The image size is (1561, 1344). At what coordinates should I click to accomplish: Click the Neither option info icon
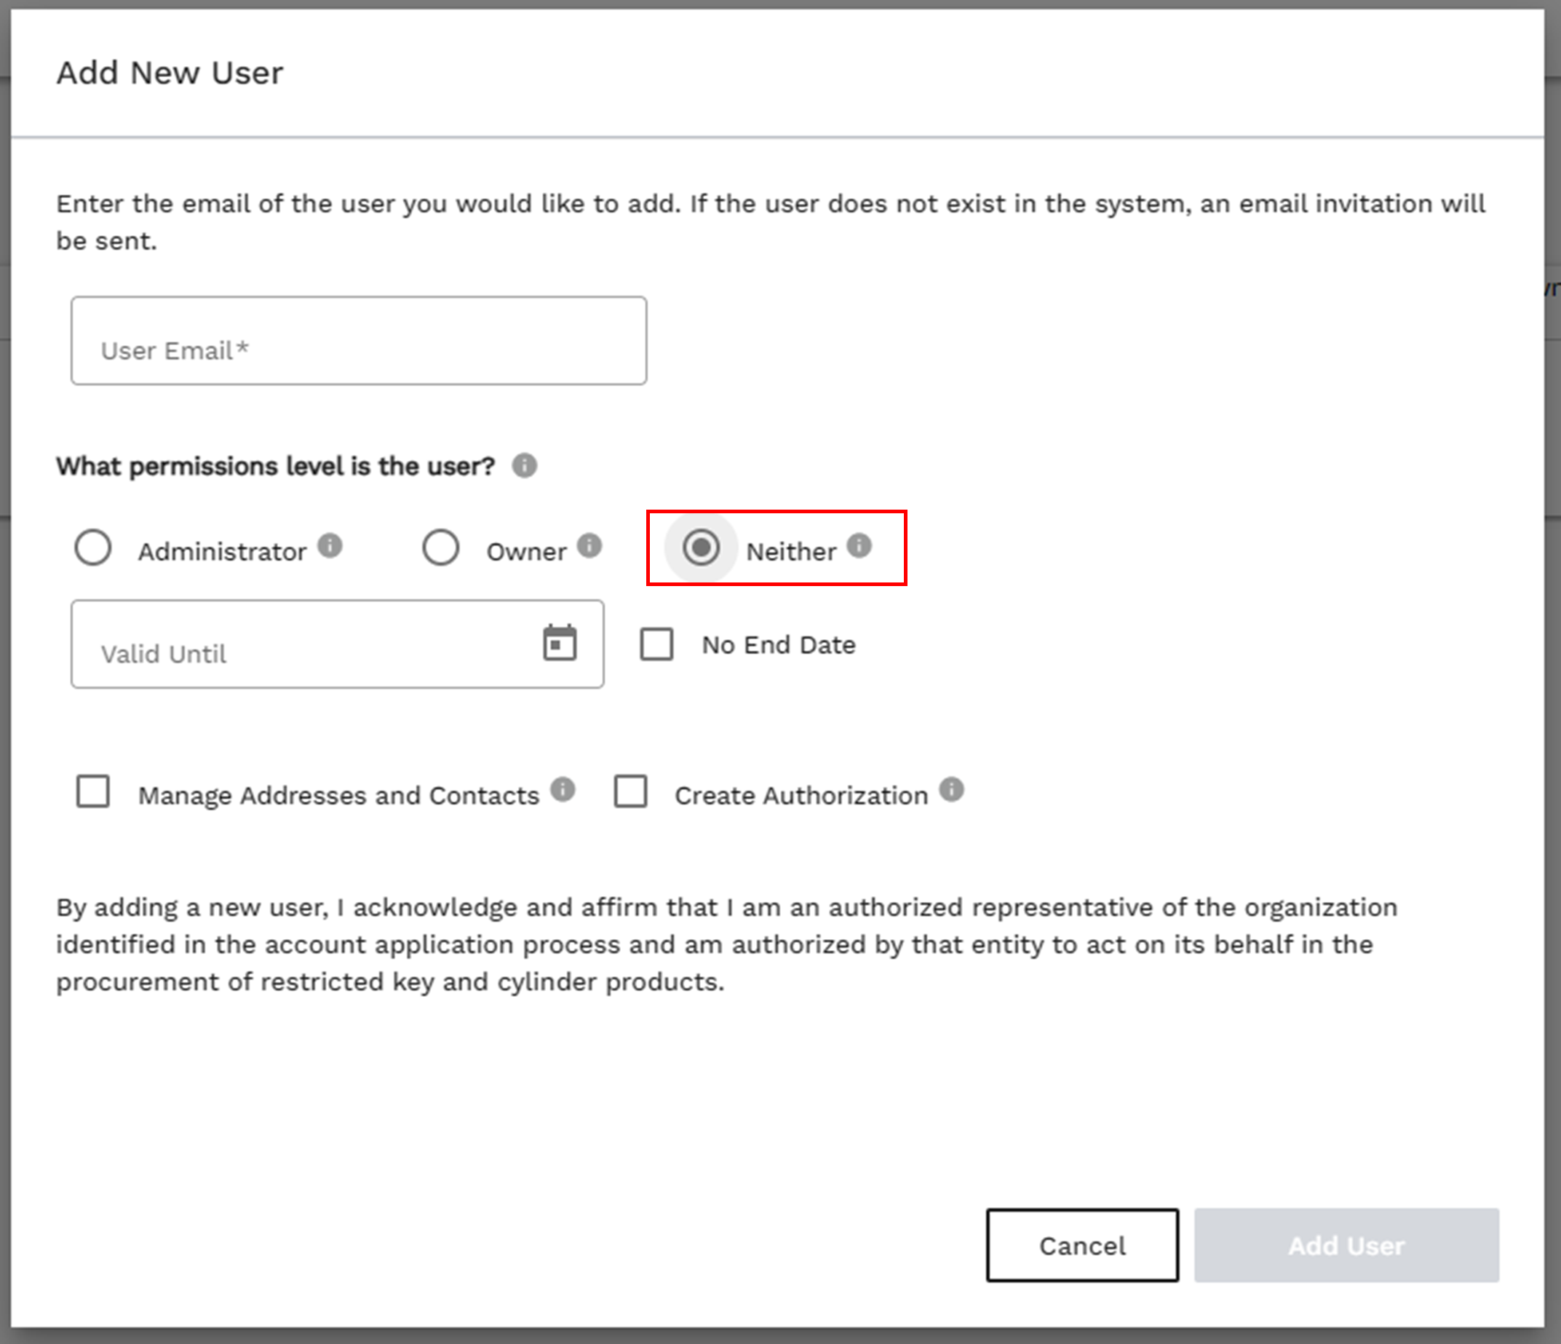[859, 545]
